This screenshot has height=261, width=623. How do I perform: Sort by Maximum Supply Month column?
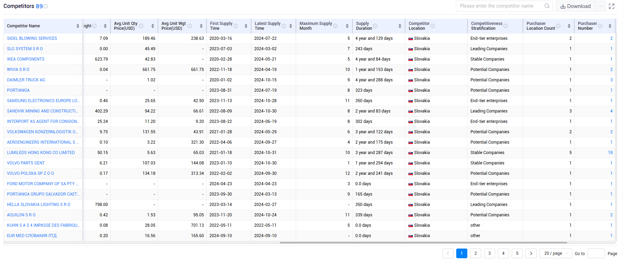[x=347, y=26]
